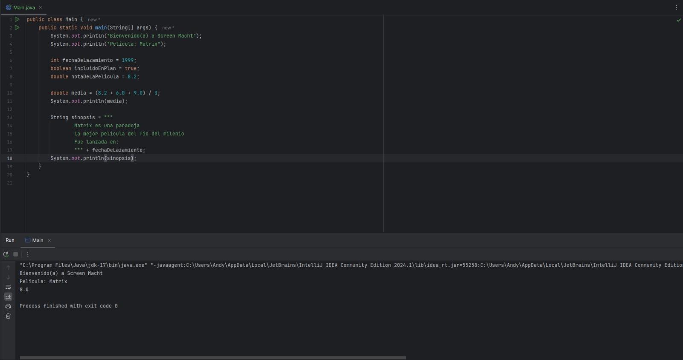Viewport: 683px width, 360px height.
Task: Click the incluidoEnPlan boolean declaration
Action: [x=95, y=68]
